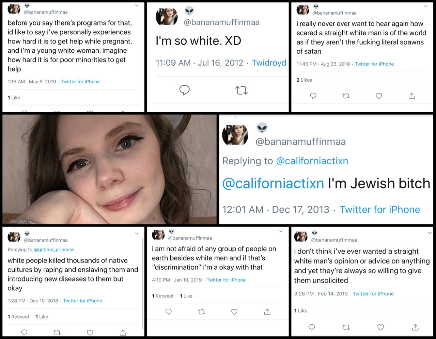The image size is (436, 339).
Task: Click the retweet icon under "I'm so white. XD" tweet
Action: point(242,90)
